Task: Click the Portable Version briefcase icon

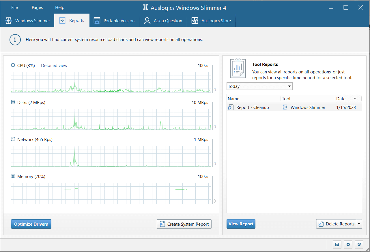Action: 97,21
